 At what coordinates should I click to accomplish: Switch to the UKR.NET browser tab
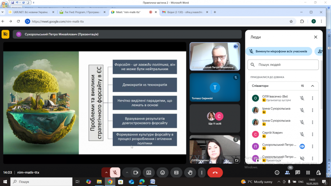(28, 12)
